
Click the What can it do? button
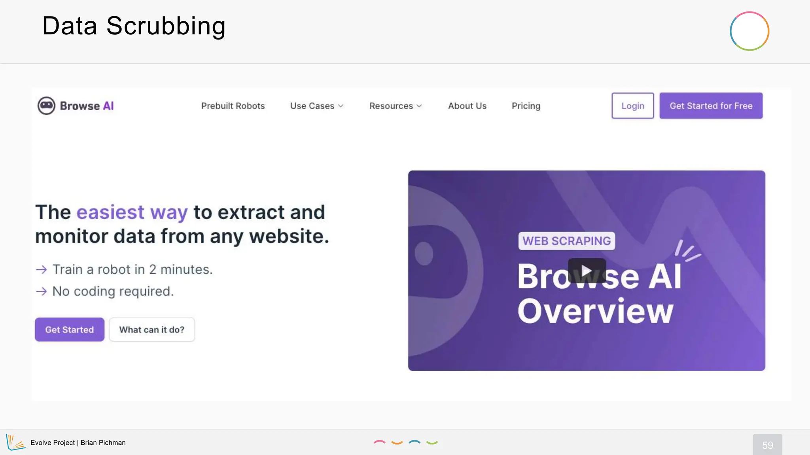[x=152, y=329]
